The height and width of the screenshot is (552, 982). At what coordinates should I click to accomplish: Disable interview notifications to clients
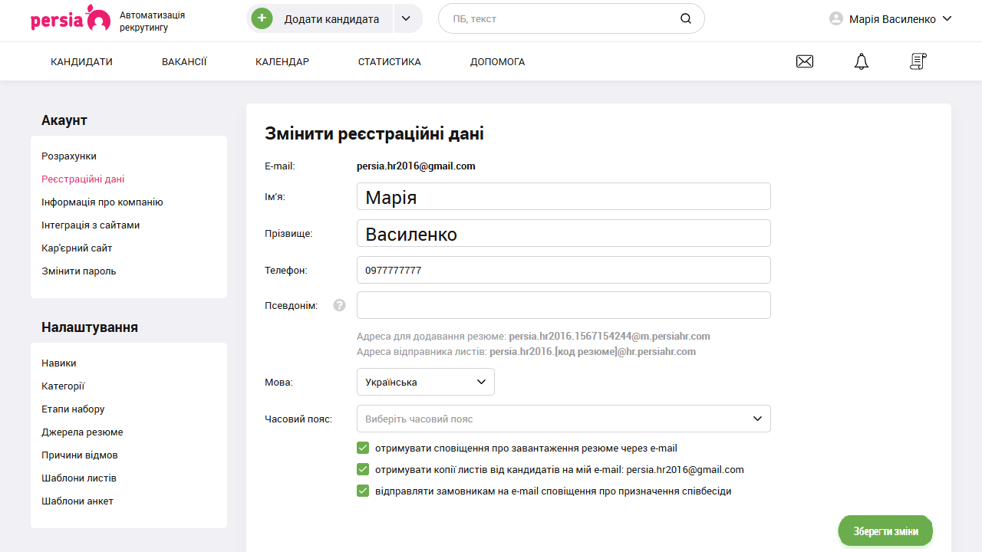(362, 491)
